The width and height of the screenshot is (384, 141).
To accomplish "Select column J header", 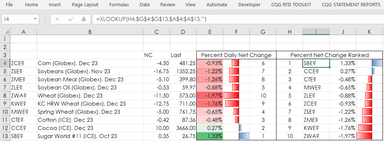I will point(343,31).
